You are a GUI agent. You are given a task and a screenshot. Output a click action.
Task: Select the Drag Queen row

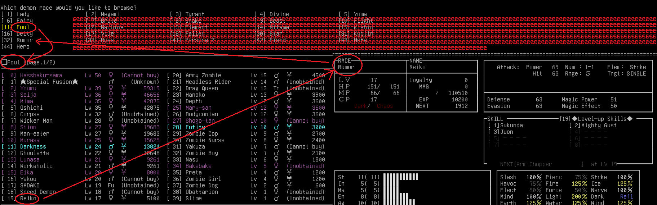[246, 88]
